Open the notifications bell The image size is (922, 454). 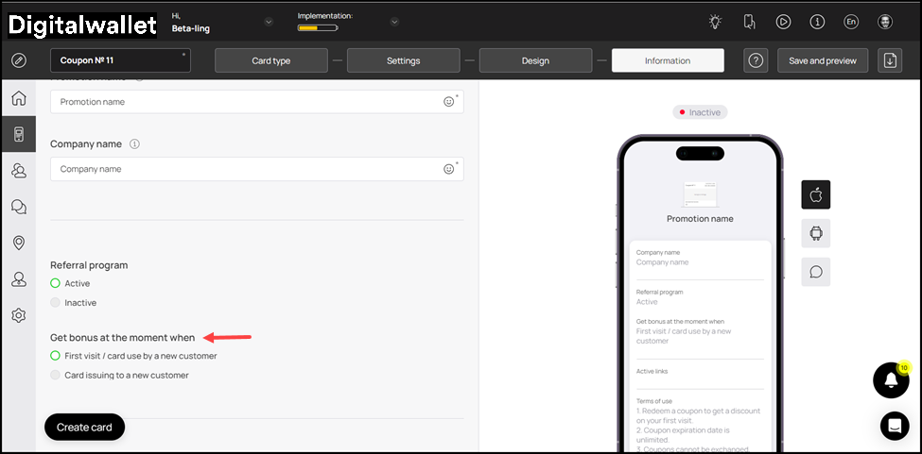click(890, 379)
